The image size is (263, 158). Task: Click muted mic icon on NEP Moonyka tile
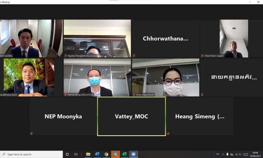(x=32, y=133)
